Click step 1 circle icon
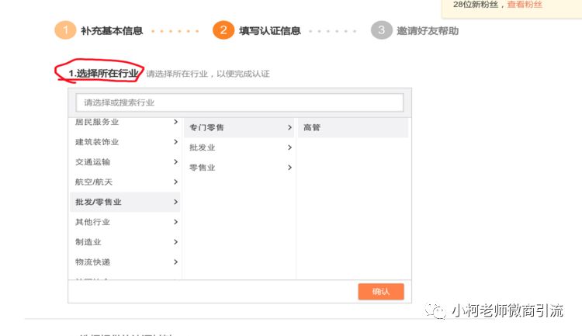 (65, 30)
